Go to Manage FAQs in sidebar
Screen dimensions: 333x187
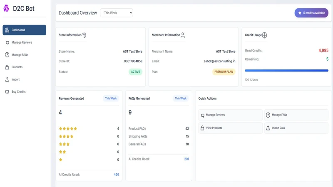point(25,55)
